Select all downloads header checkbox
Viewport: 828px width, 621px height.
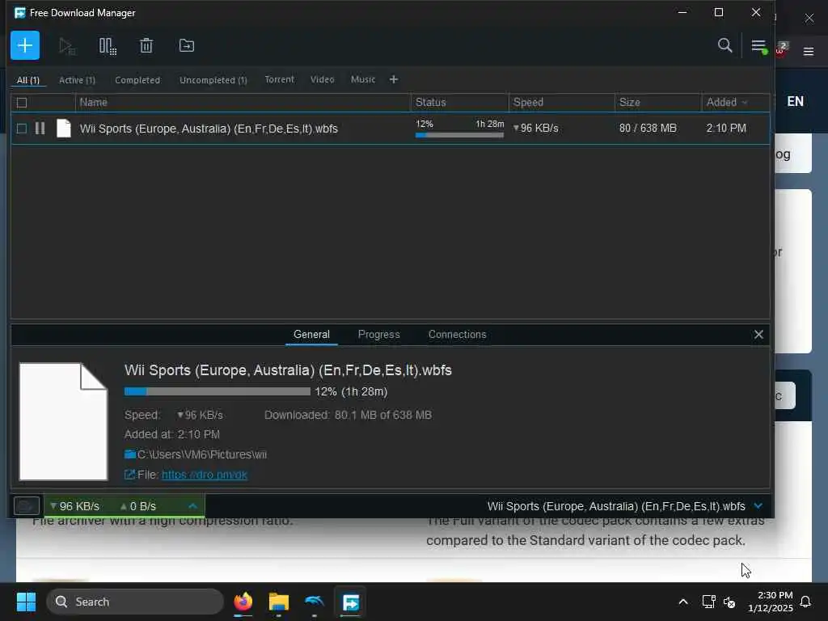(x=22, y=103)
